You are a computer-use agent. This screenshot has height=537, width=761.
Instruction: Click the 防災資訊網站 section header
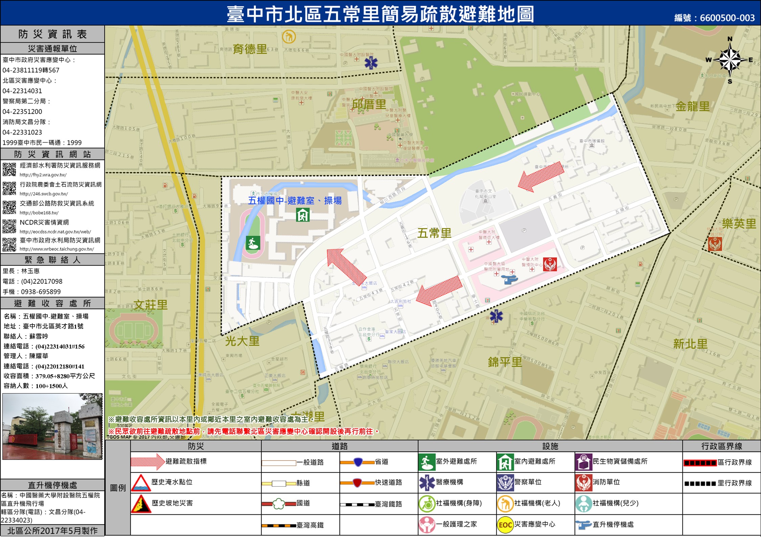coord(52,154)
